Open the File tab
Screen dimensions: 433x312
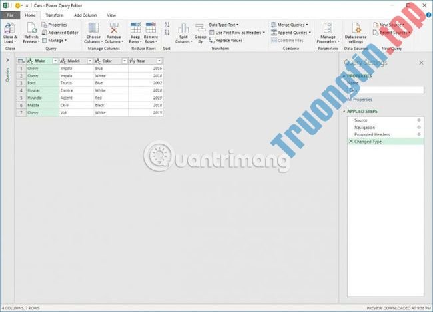click(x=10, y=15)
